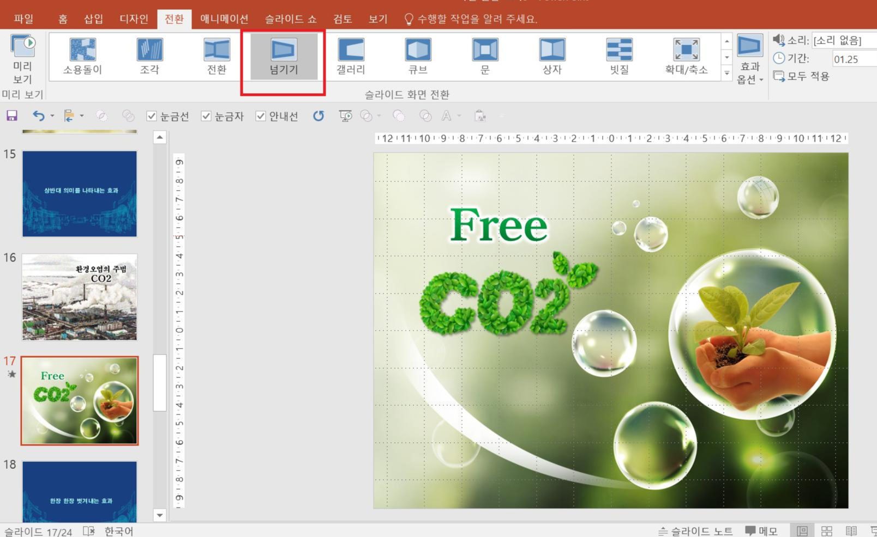The image size is (877, 537).
Task: Select slide 17 Free CO2 thumbnail
Action: click(x=80, y=401)
